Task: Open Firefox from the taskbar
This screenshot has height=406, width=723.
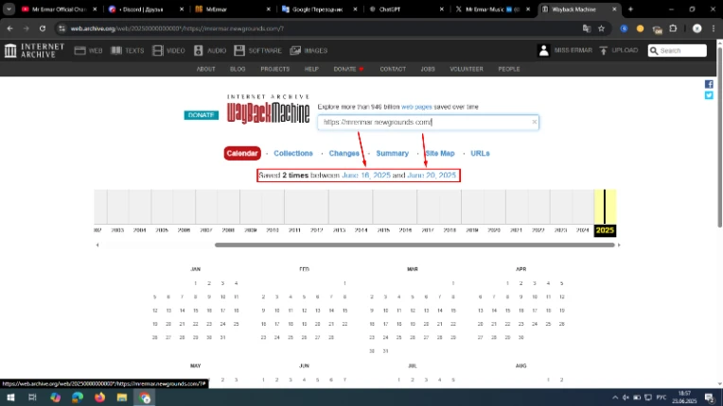Action: click(x=99, y=398)
